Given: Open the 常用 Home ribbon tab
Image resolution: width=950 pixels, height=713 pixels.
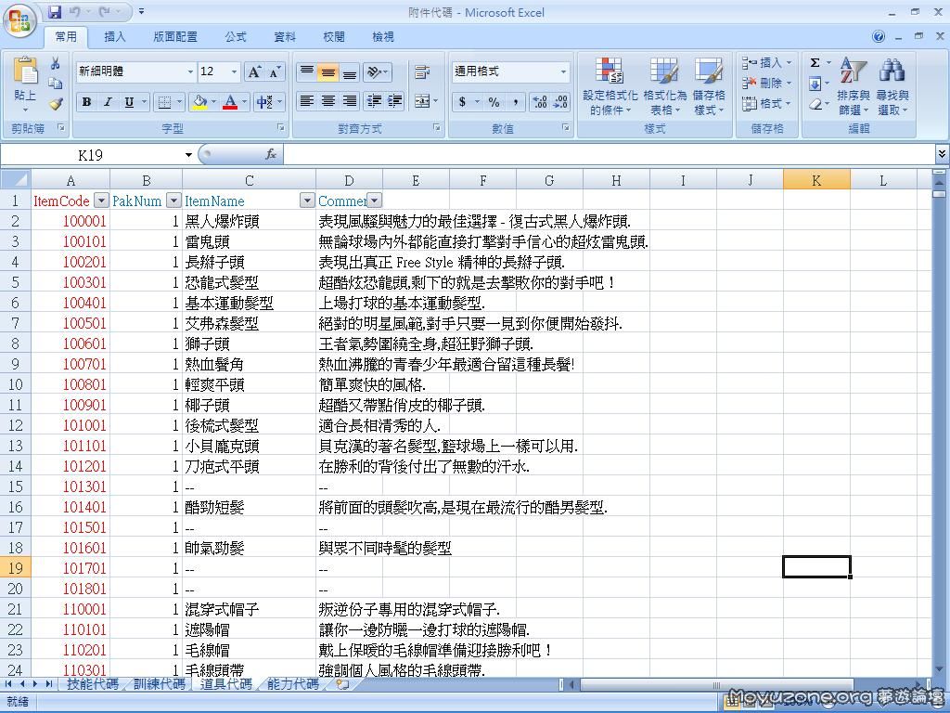Looking at the screenshot, I should (x=66, y=37).
